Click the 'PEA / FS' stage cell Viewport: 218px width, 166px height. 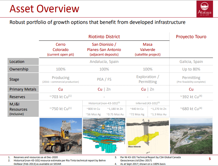pyautogui.click(x=104, y=79)
